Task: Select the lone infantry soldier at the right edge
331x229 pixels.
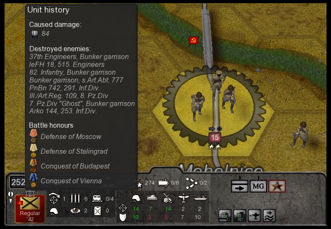Action: point(300,134)
